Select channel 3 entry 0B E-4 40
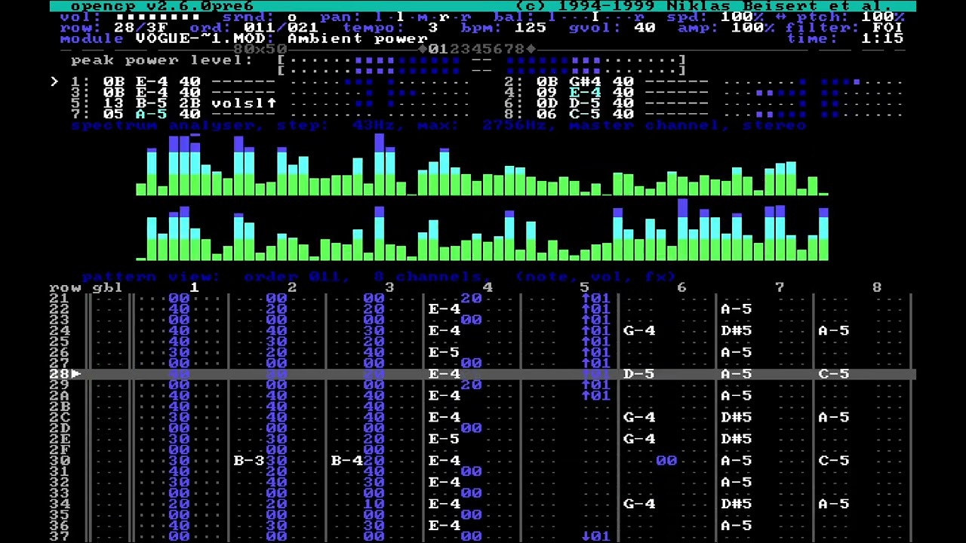 pyautogui.click(x=152, y=93)
